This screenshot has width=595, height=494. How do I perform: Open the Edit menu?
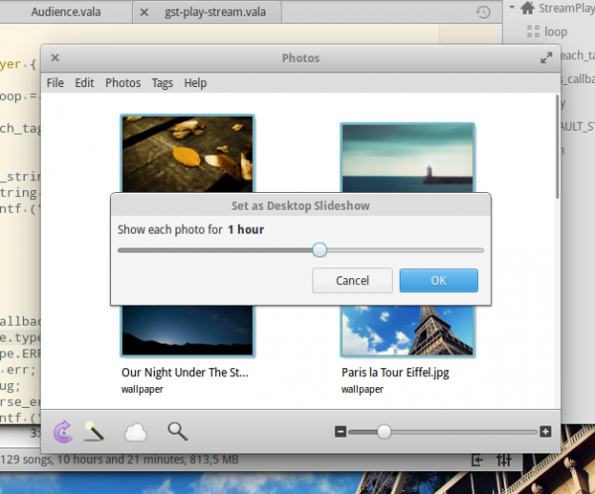tap(85, 83)
